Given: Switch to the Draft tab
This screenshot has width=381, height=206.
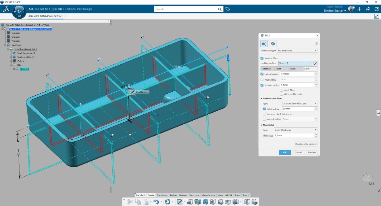Looking at the screenshot, I should tap(282, 69).
